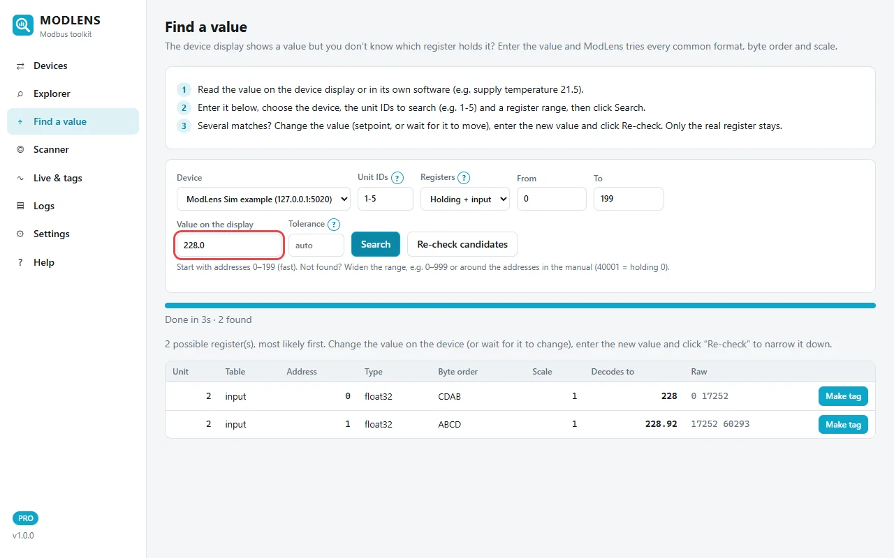Click the Done in 3s status text
This screenshot has height=558, width=894.
[208, 319]
